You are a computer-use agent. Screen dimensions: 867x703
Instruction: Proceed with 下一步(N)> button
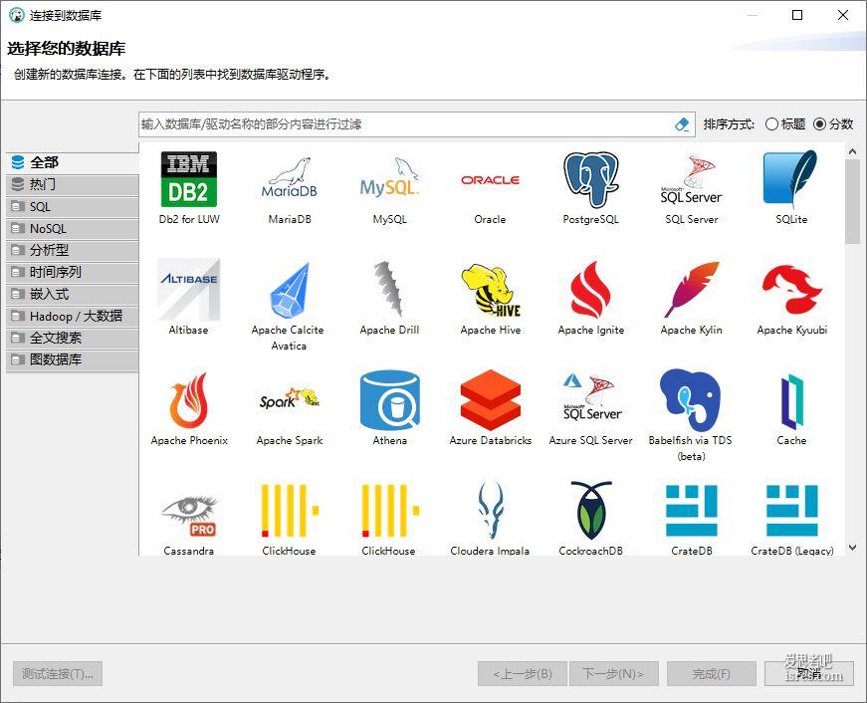point(614,674)
